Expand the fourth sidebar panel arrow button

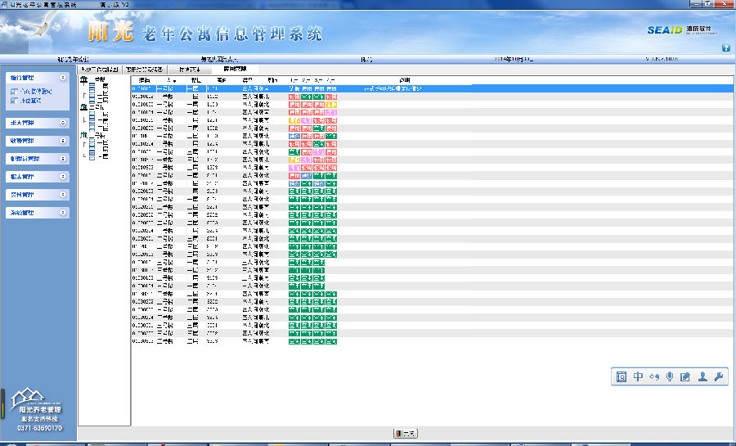[x=63, y=159]
